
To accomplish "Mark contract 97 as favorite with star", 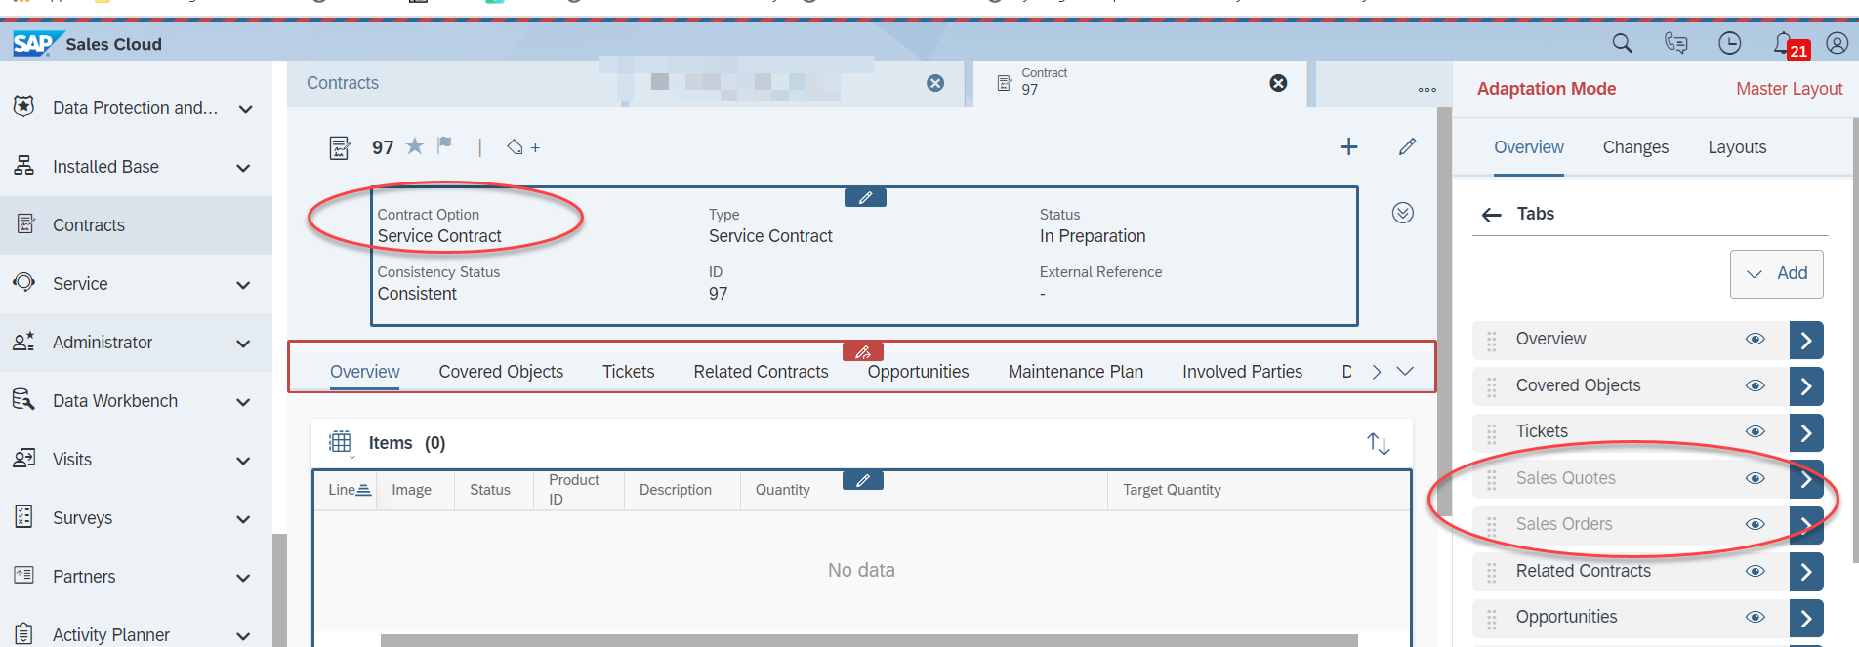I will pos(415,145).
